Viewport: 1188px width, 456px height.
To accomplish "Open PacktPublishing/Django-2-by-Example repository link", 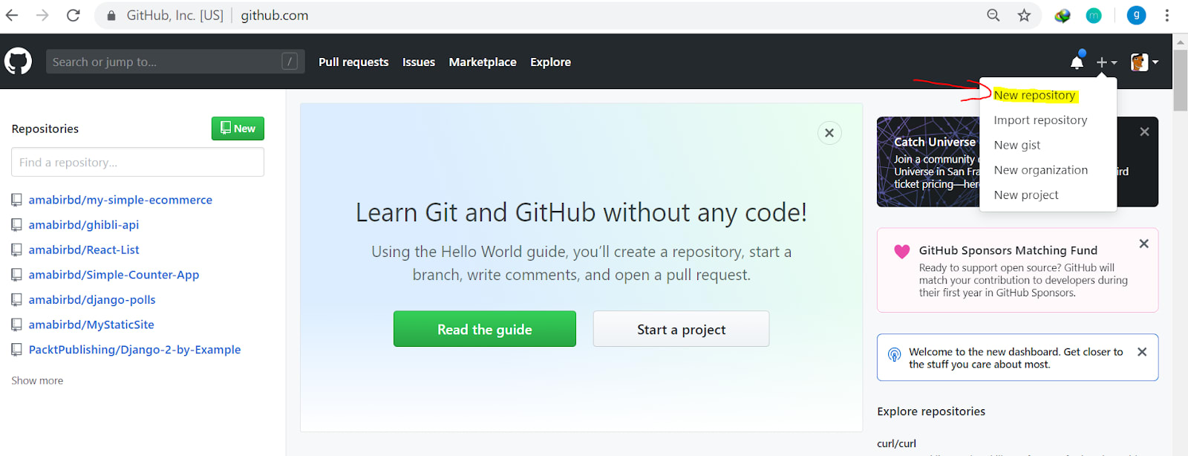I will click(134, 349).
